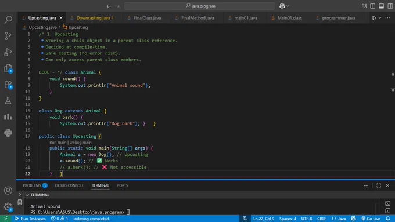
Task: Switch to the FinalClass.java tab
Action: [147, 18]
